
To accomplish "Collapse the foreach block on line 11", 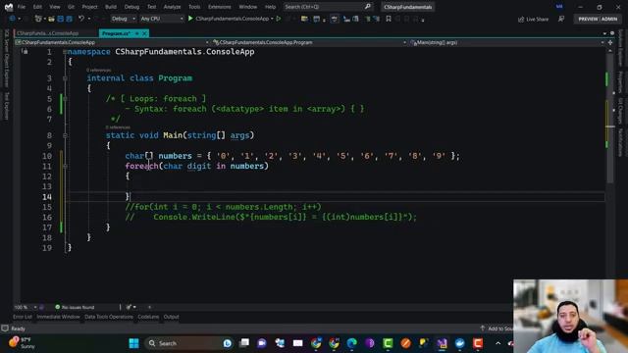I will (65, 166).
